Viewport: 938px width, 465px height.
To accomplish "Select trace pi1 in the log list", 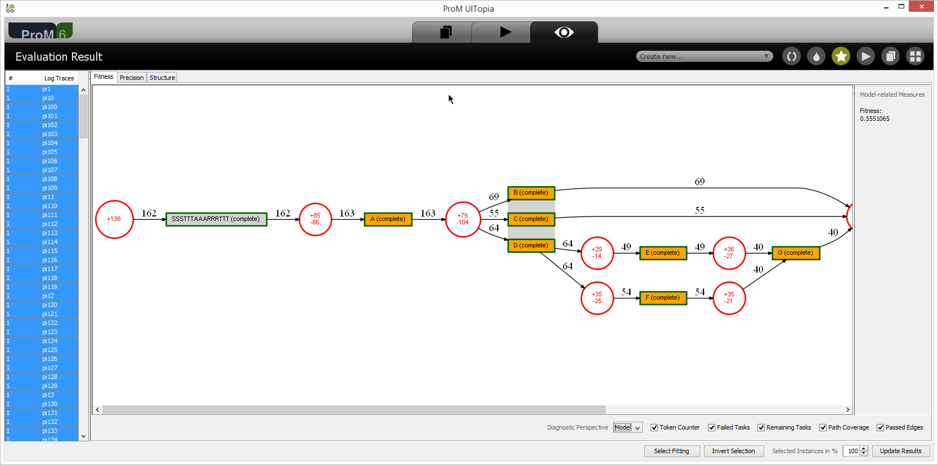I will pos(42,89).
